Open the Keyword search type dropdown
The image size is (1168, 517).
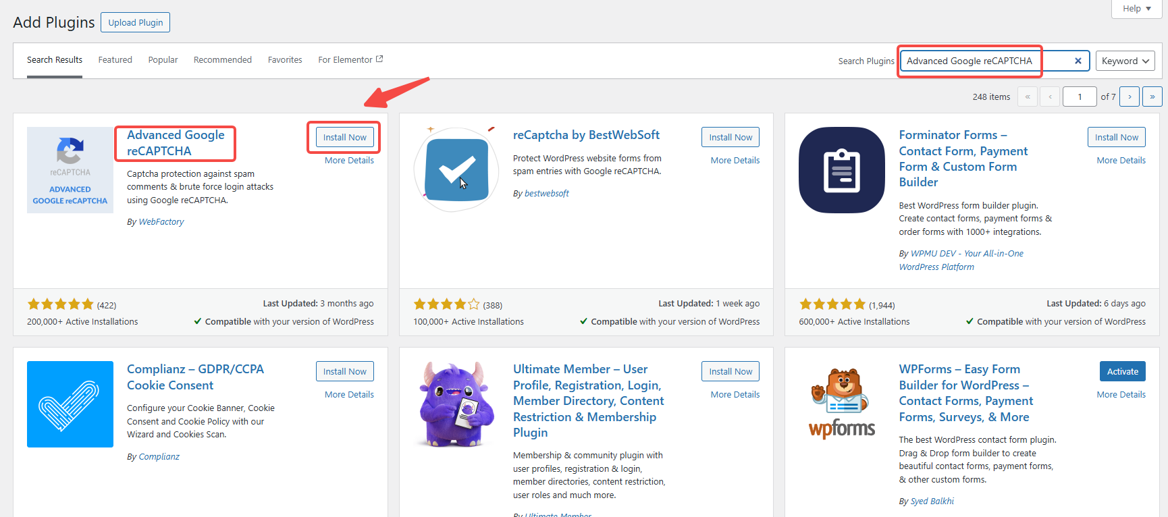click(1125, 61)
